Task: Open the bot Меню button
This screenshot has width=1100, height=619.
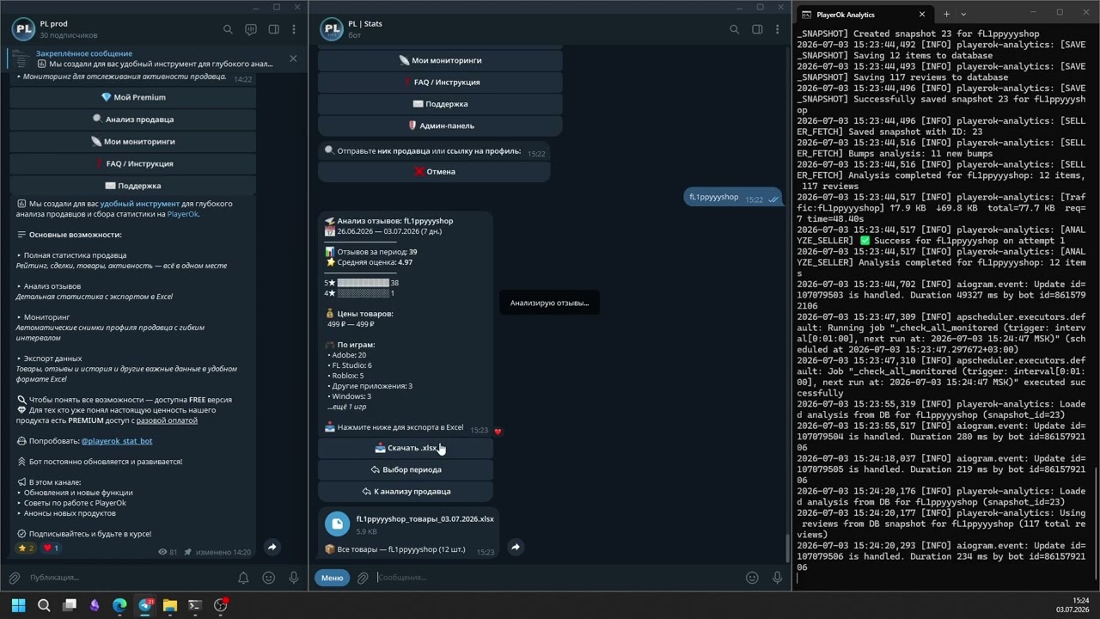Action: [x=332, y=578]
